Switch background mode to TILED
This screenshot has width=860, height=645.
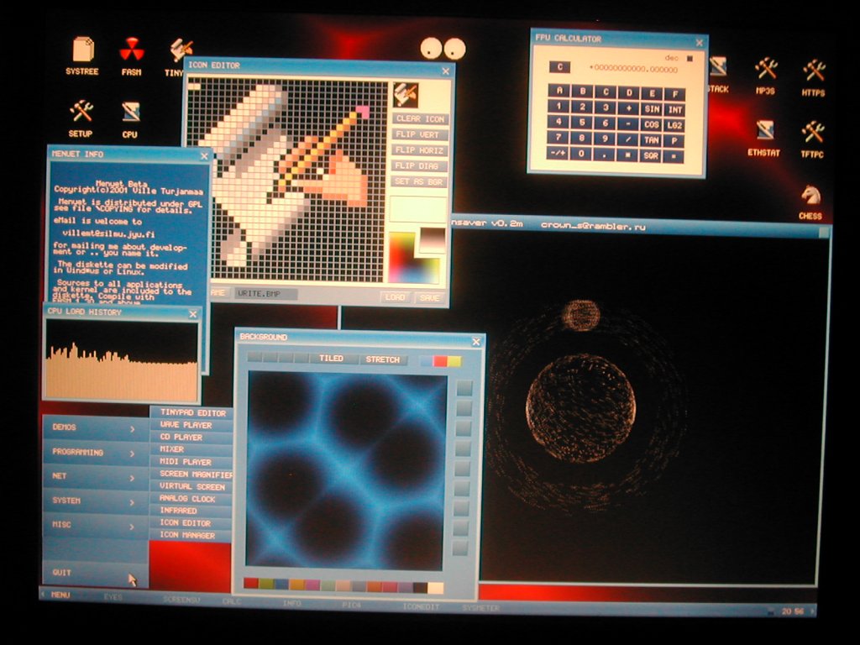click(x=331, y=359)
